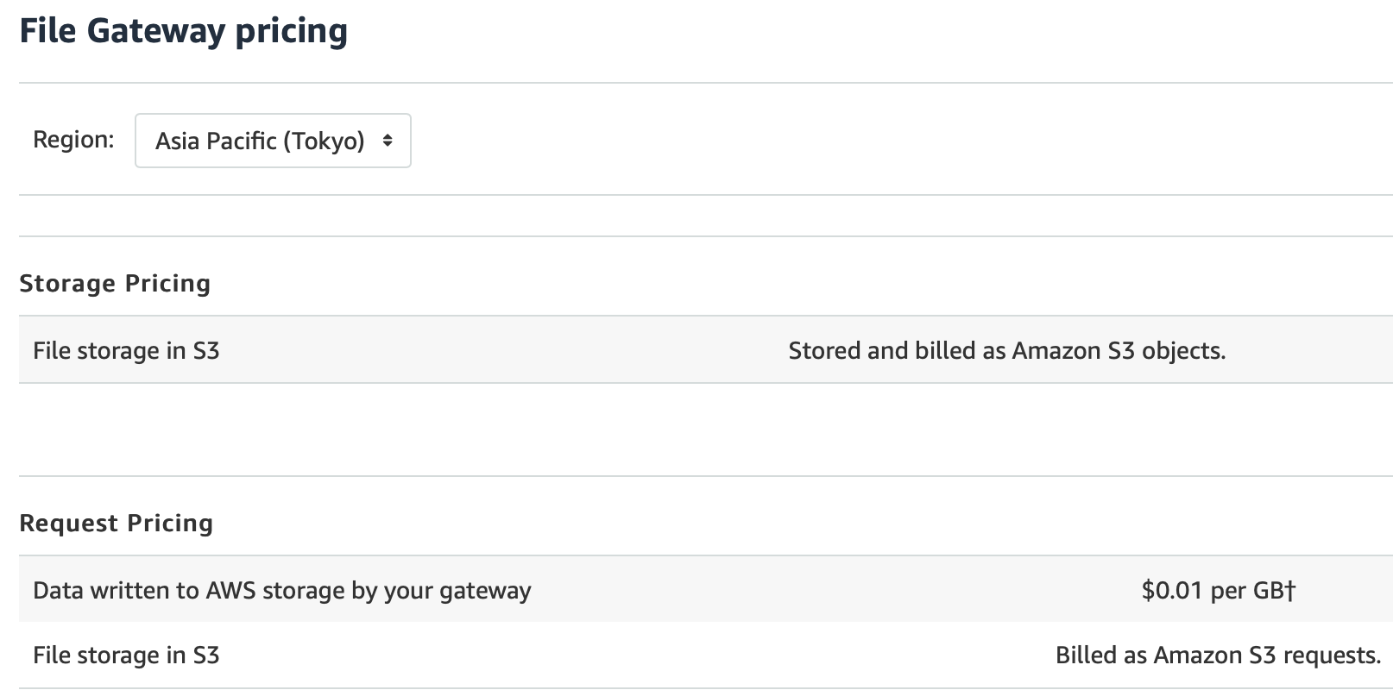Click 'File storage in S3' under Request Pricing
This screenshot has width=1393, height=690.
[x=126, y=655]
